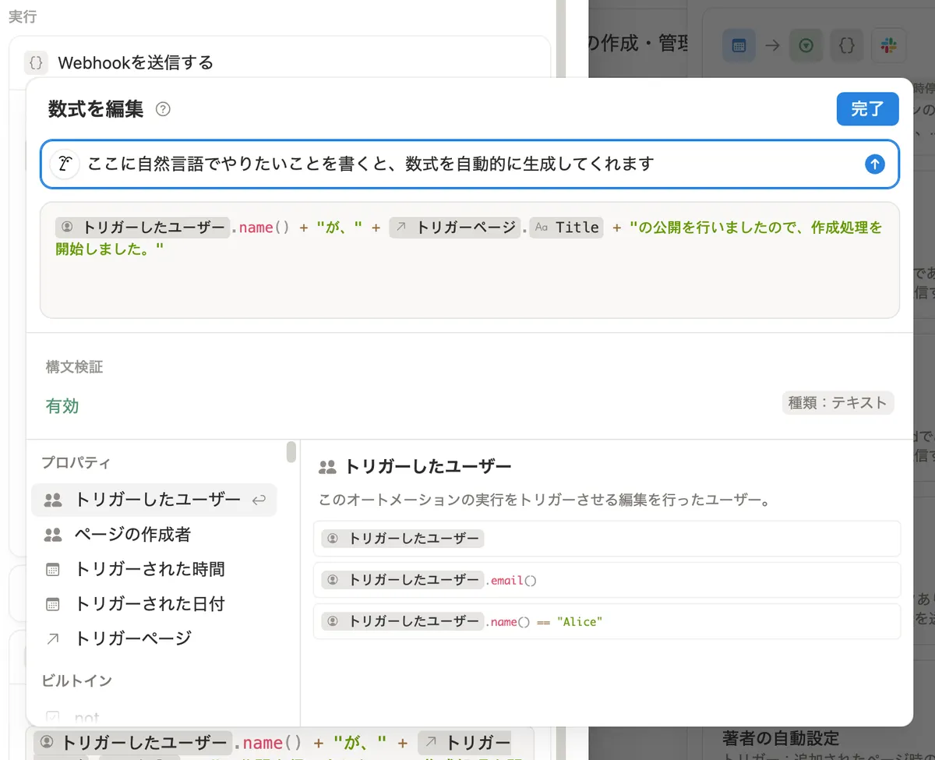Screen dimensions: 935x760
Task: Click the Webhook curly braces icon
Action: click(36, 62)
